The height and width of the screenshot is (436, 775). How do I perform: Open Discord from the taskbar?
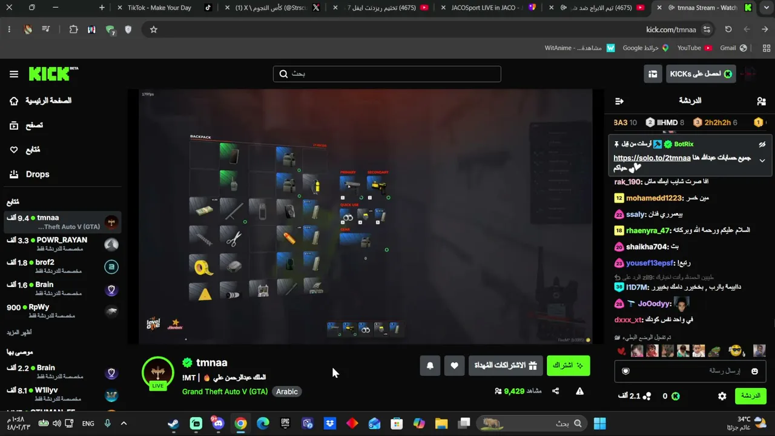click(x=218, y=423)
